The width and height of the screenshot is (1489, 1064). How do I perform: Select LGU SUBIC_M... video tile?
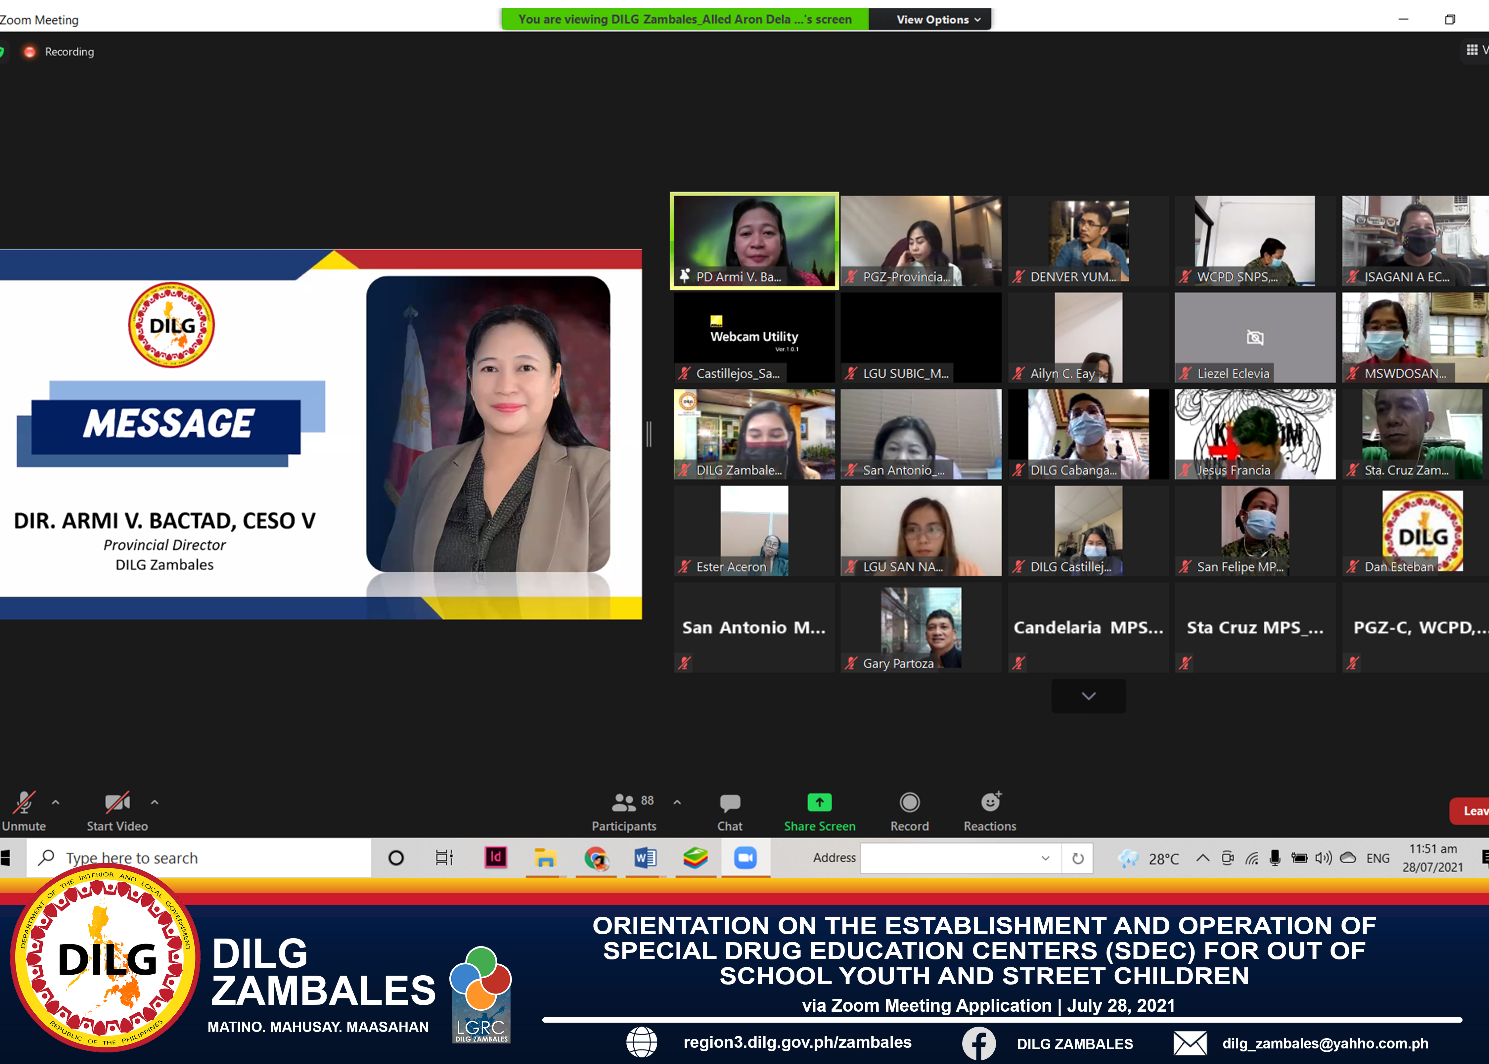click(921, 338)
